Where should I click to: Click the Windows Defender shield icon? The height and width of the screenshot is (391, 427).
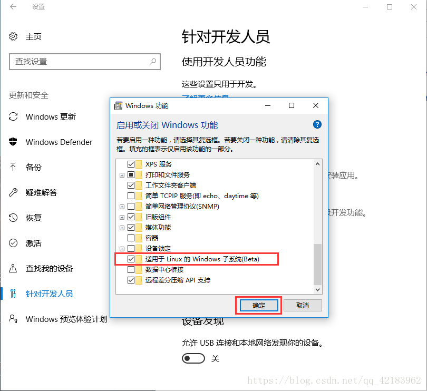[x=13, y=142]
